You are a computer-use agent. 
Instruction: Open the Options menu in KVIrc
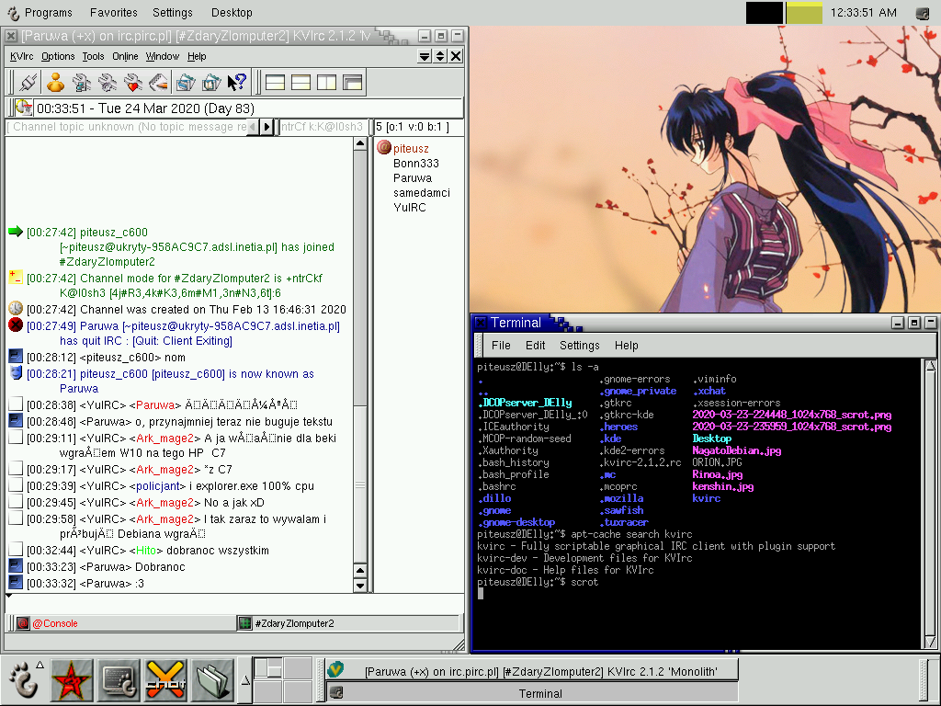coord(58,56)
